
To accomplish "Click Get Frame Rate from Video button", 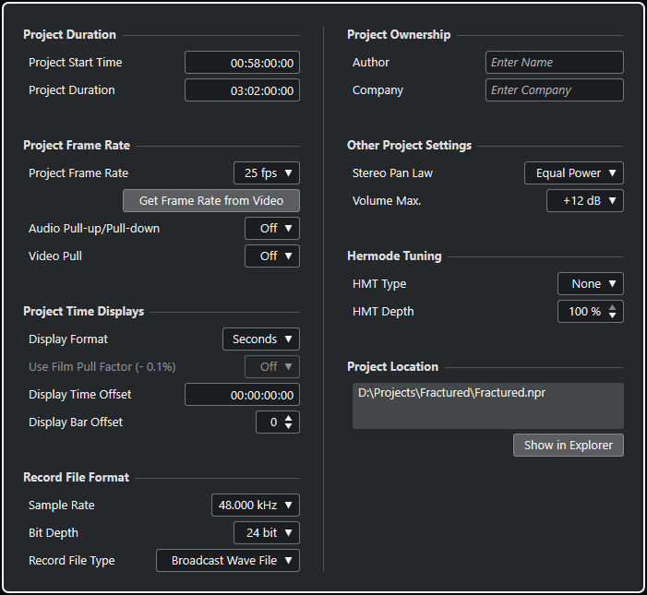I will tap(211, 201).
